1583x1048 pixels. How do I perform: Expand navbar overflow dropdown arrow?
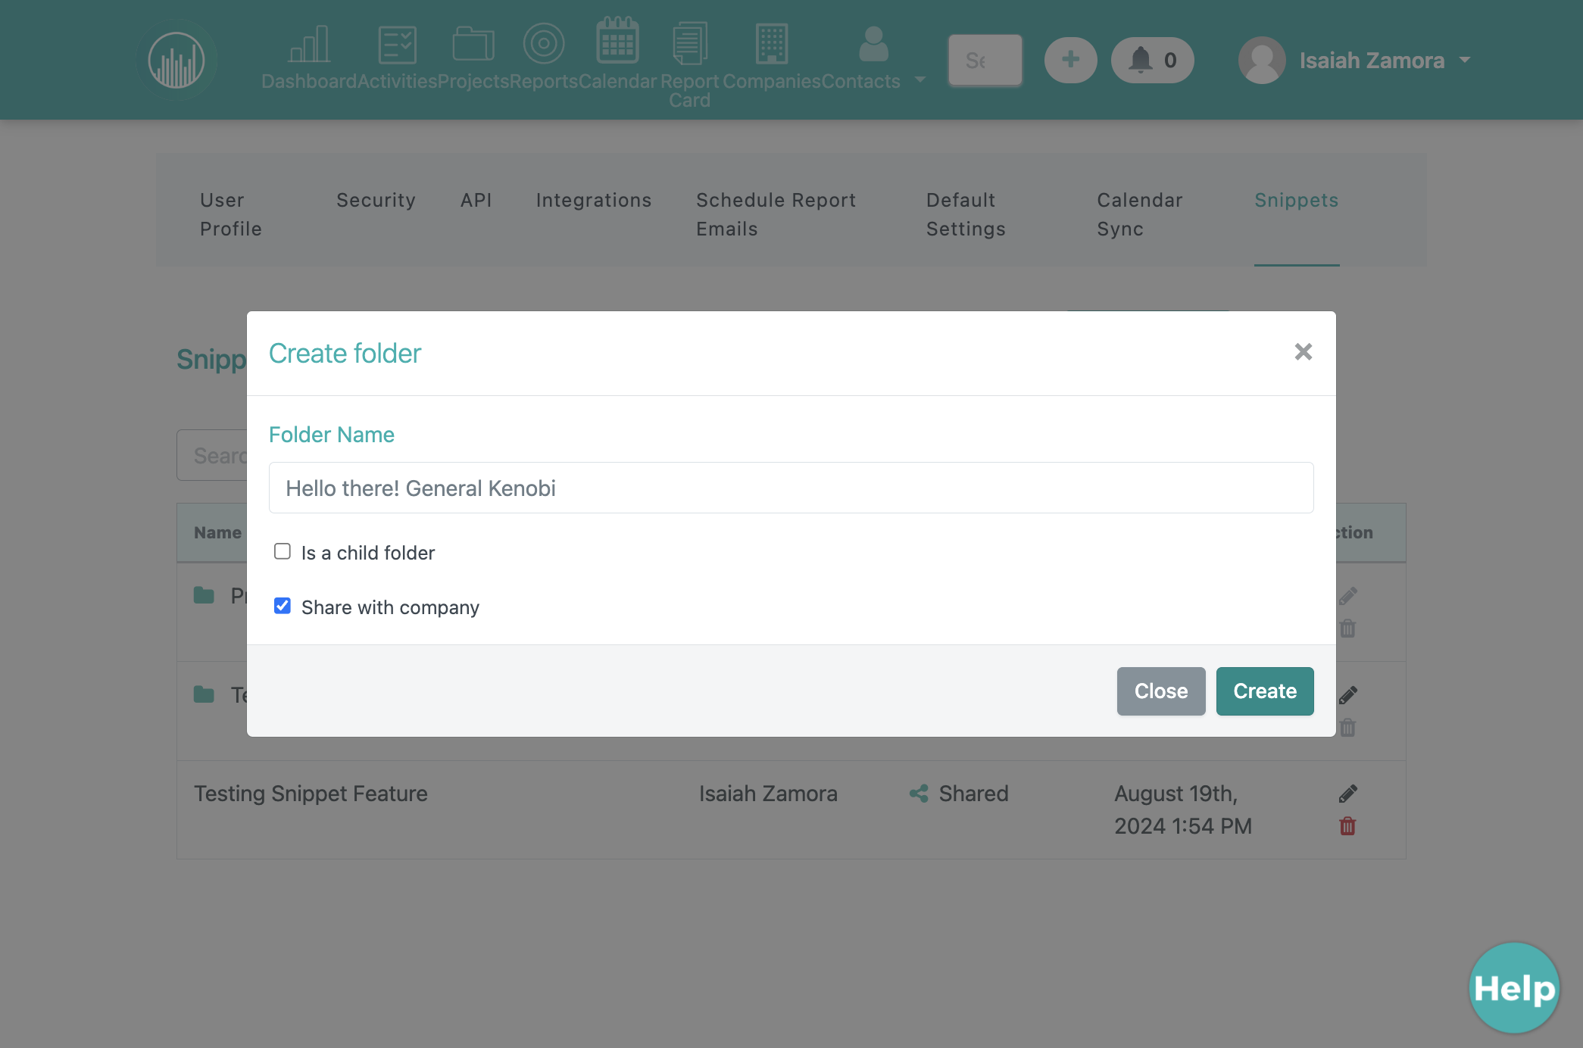coord(920,80)
